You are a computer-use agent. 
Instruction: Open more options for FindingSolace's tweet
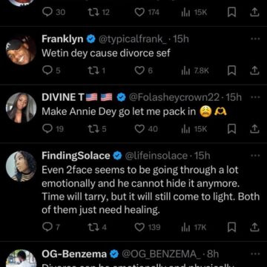click(x=255, y=156)
